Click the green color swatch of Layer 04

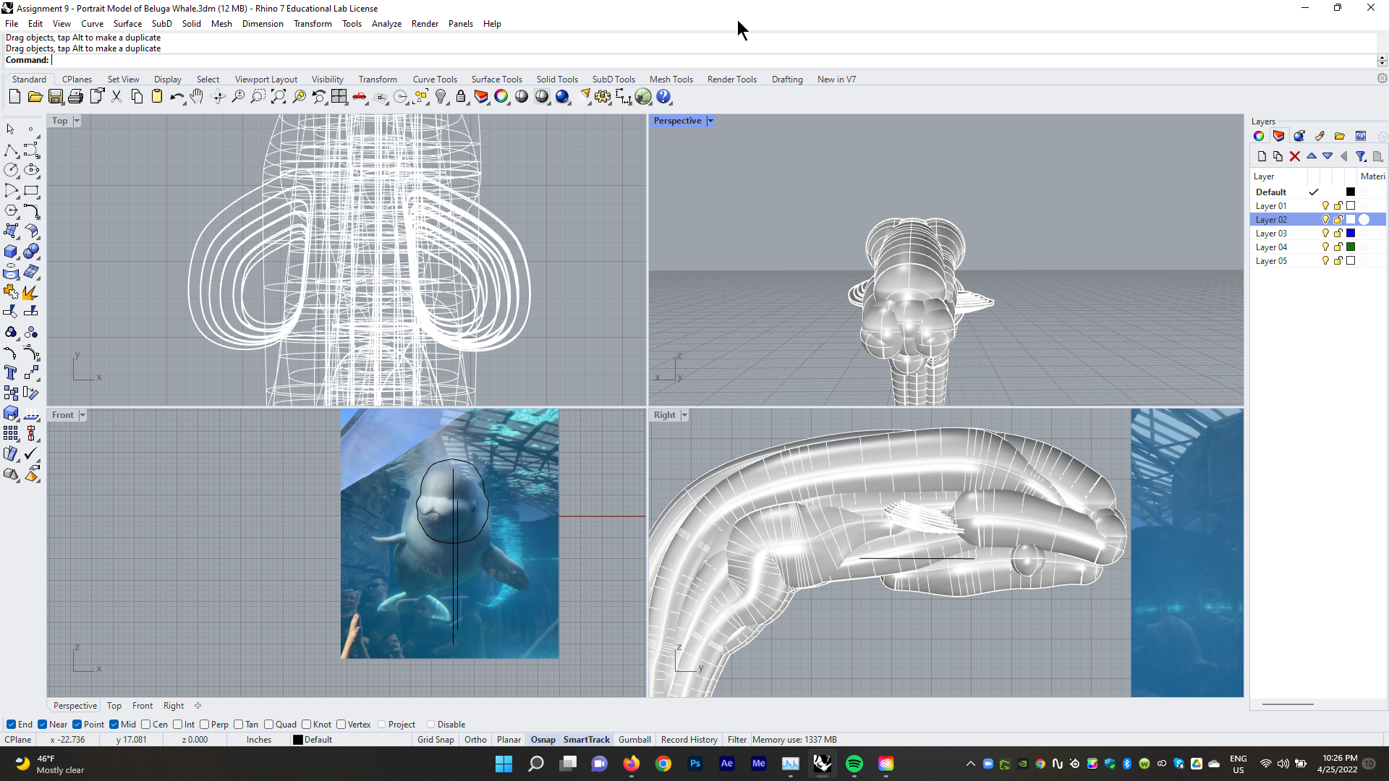1351,247
